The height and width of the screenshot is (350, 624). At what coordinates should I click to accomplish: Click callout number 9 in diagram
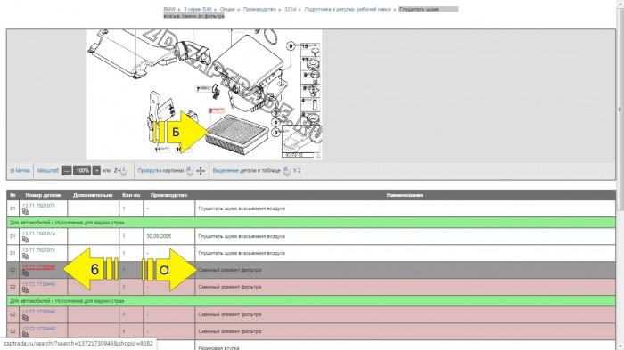pos(291,46)
